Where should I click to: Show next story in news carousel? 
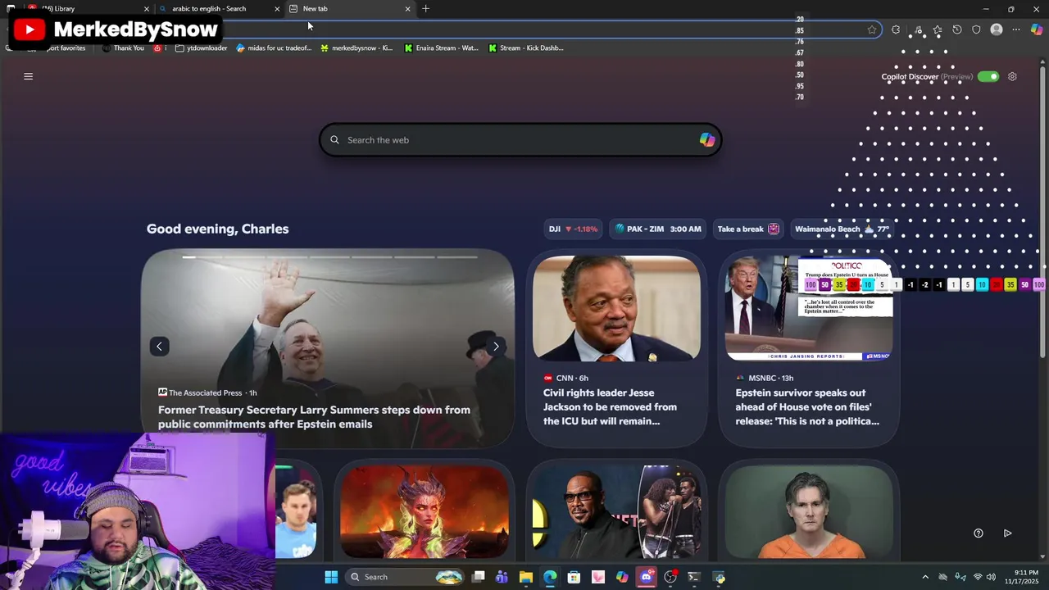pyautogui.click(x=496, y=347)
